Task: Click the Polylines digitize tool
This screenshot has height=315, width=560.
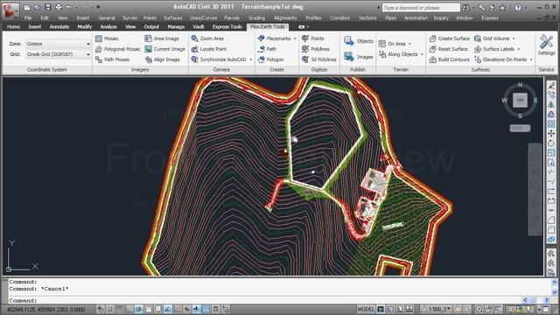Action: pyautogui.click(x=316, y=49)
